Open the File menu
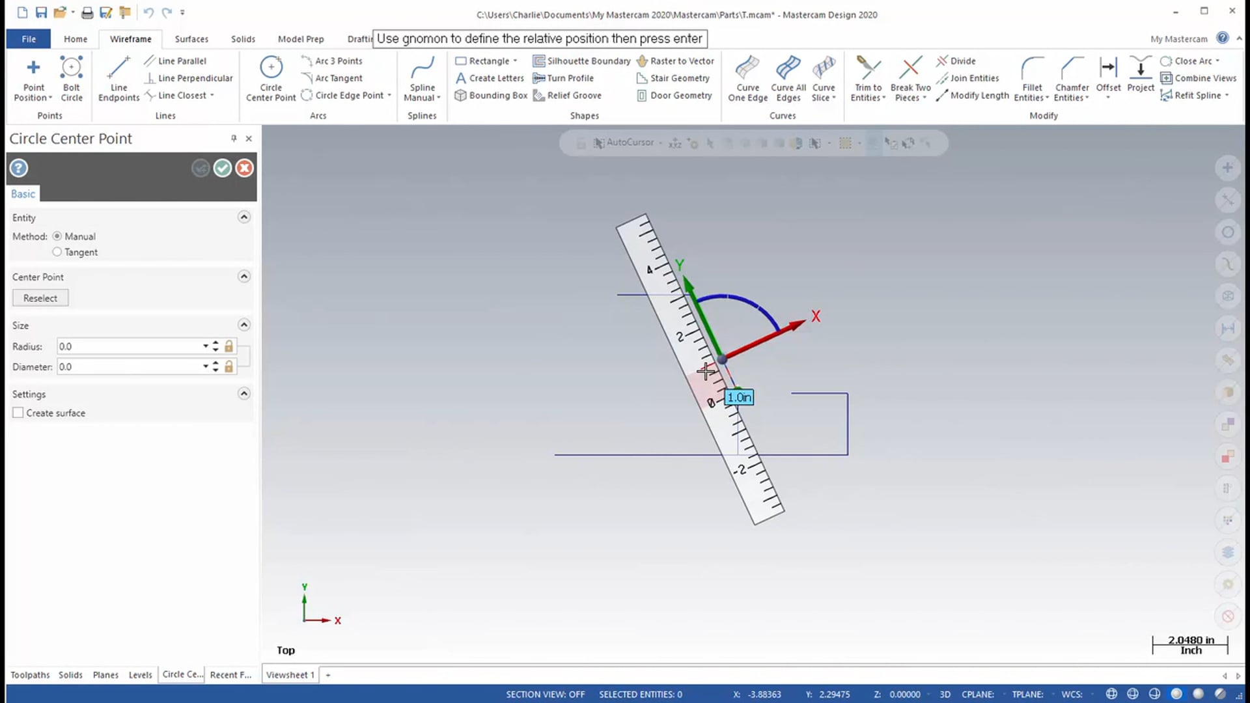The image size is (1250, 703). point(29,39)
